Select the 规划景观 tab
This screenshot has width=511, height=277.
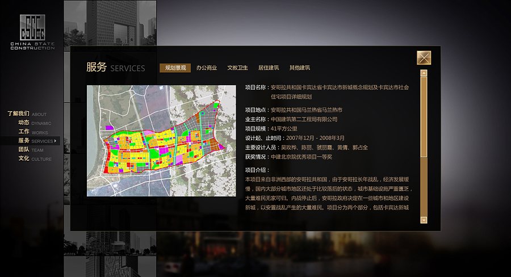tap(175, 68)
